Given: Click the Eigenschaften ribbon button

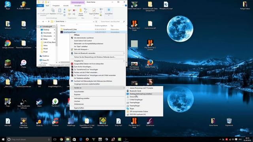Looking at the screenshot, I should tap(94, 11).
